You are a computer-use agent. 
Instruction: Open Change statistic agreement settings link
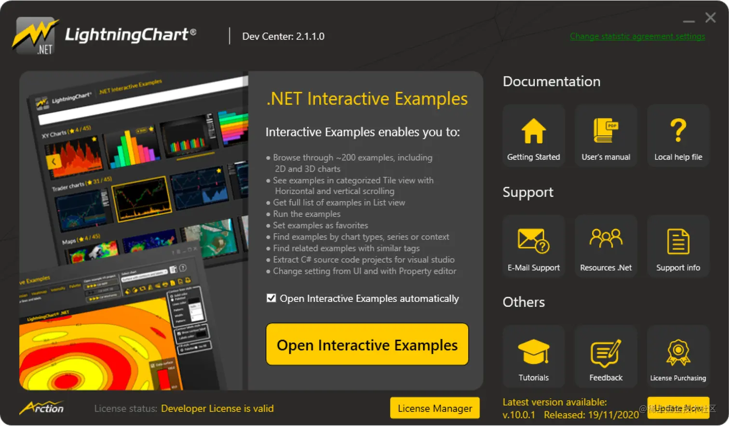pyautogui.click(x=637, y=36)
